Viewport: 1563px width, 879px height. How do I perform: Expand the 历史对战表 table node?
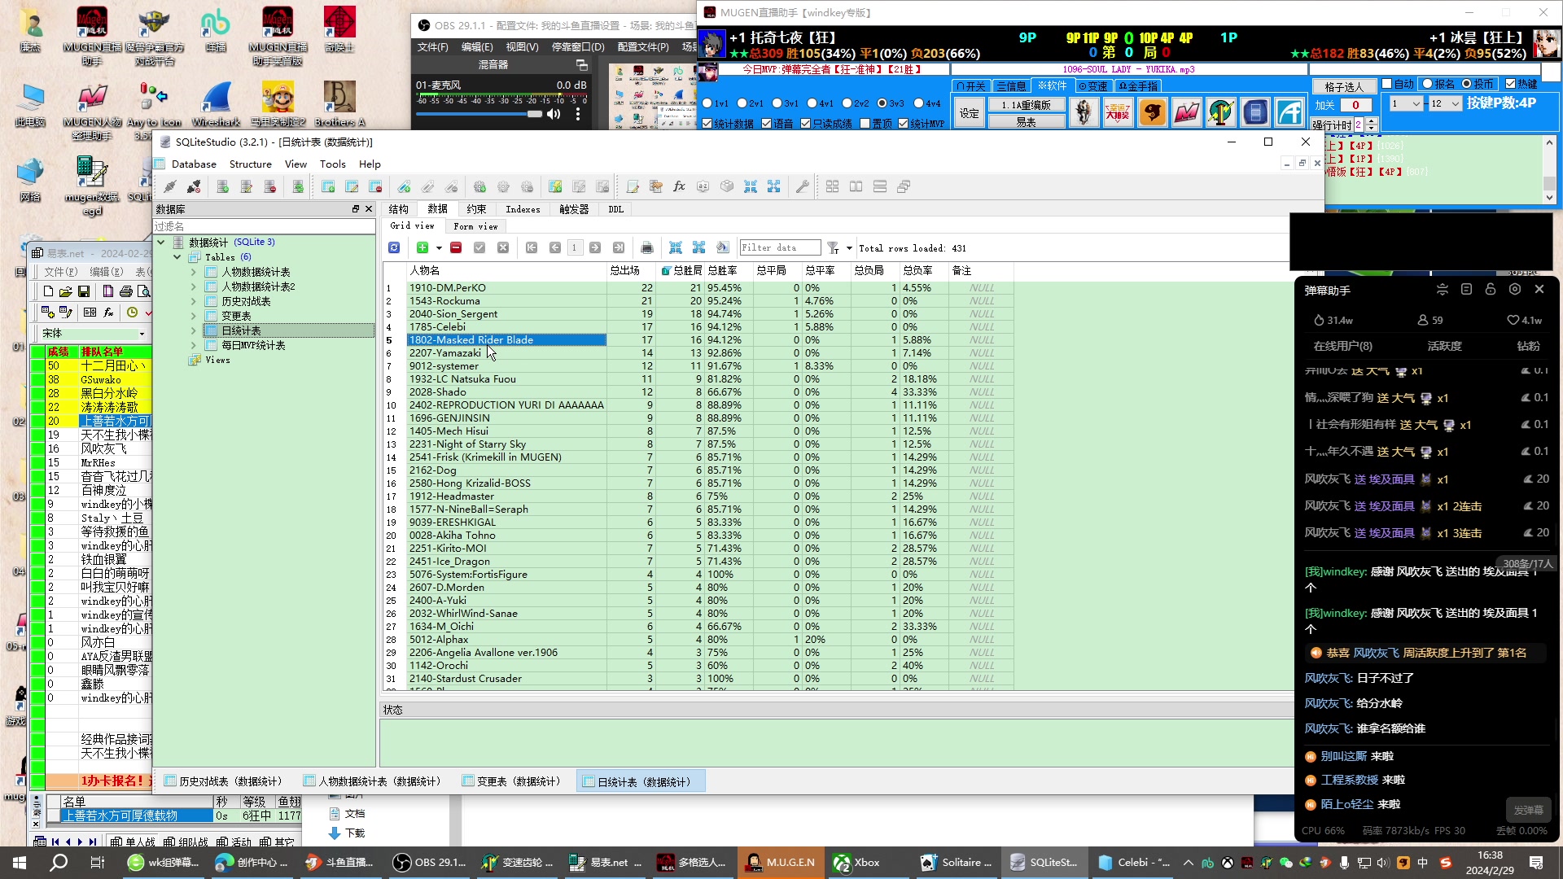[x=194, y=301]
